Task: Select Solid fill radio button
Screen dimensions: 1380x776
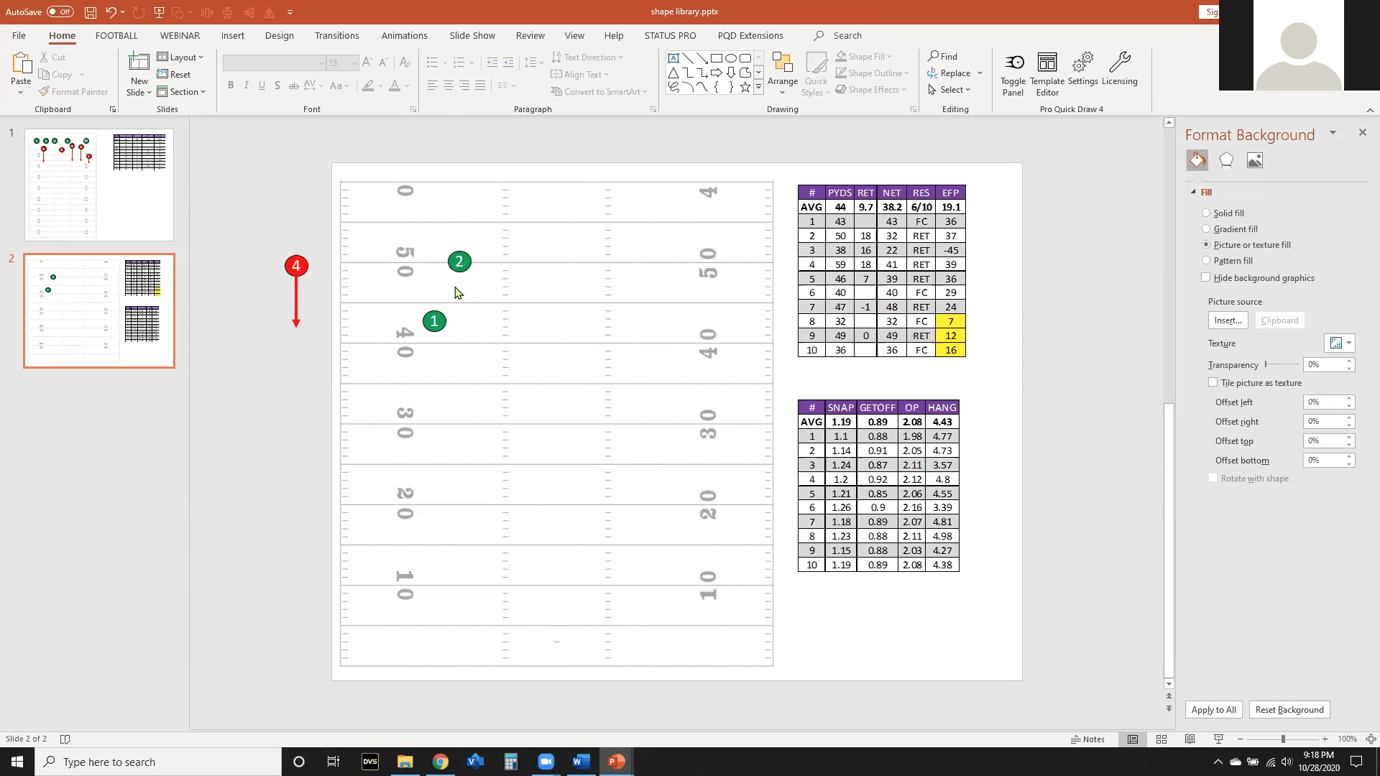Action: (x=1205, y=212)
